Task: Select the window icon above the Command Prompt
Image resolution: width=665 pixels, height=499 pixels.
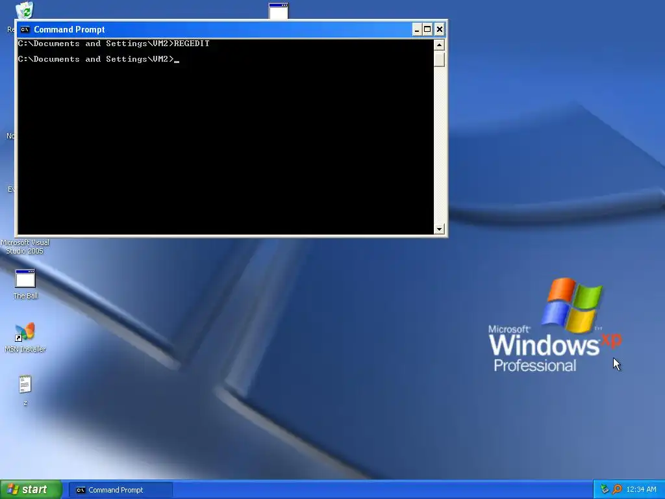Action: click(279, 10)
